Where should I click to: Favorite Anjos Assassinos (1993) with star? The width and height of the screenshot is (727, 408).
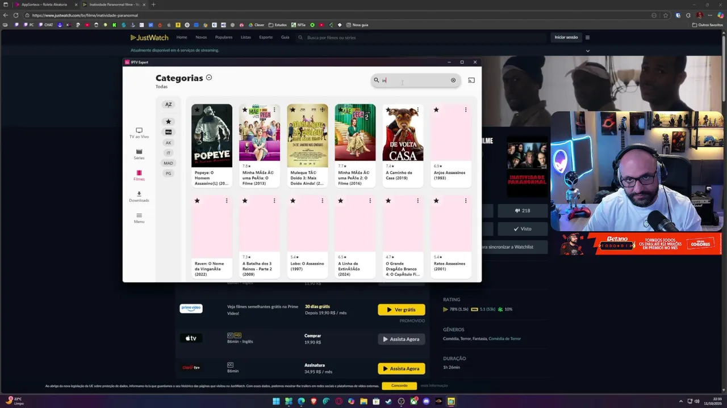[x=436, y=110]
